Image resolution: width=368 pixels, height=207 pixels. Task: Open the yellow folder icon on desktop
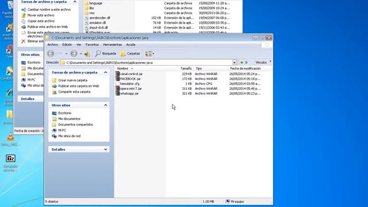pos(9,114)
